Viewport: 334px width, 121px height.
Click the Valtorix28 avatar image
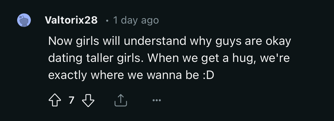[24, 20]
